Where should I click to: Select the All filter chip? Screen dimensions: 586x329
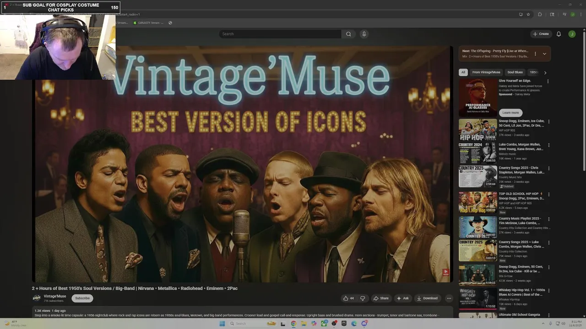click(x=463, y=72)
